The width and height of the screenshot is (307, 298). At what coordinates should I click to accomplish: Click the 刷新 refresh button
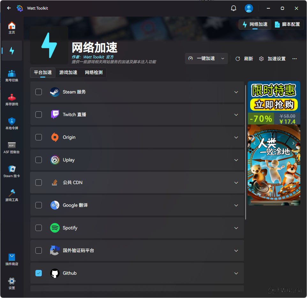click(x=244, y=59)
